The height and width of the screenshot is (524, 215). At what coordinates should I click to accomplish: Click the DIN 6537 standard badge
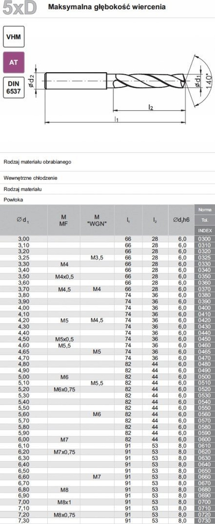[13, 88]
